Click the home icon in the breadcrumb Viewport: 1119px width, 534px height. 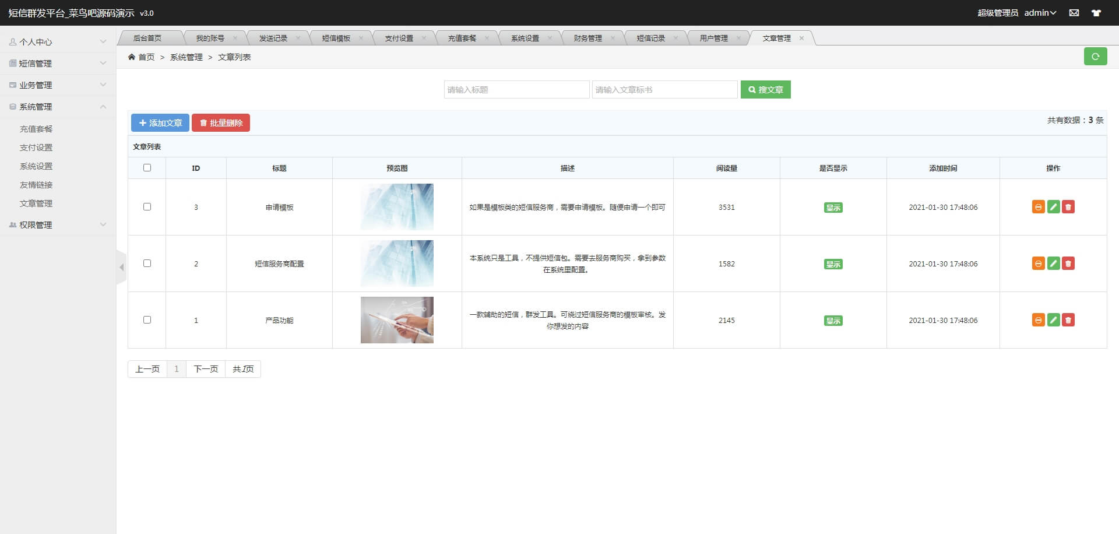click(x=132, y=57)
